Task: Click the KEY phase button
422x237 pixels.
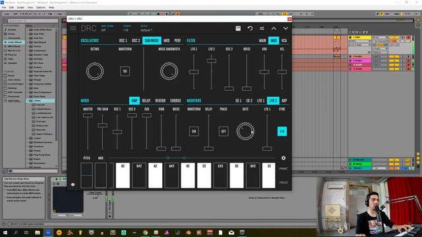Action: coord(224,131)
